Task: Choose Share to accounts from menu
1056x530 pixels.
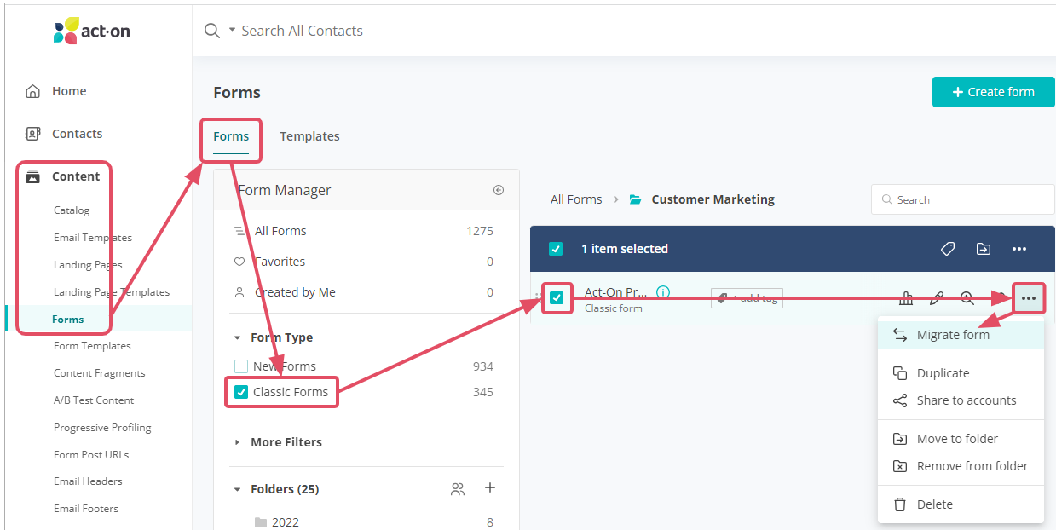Action: [x=961, y=400]
